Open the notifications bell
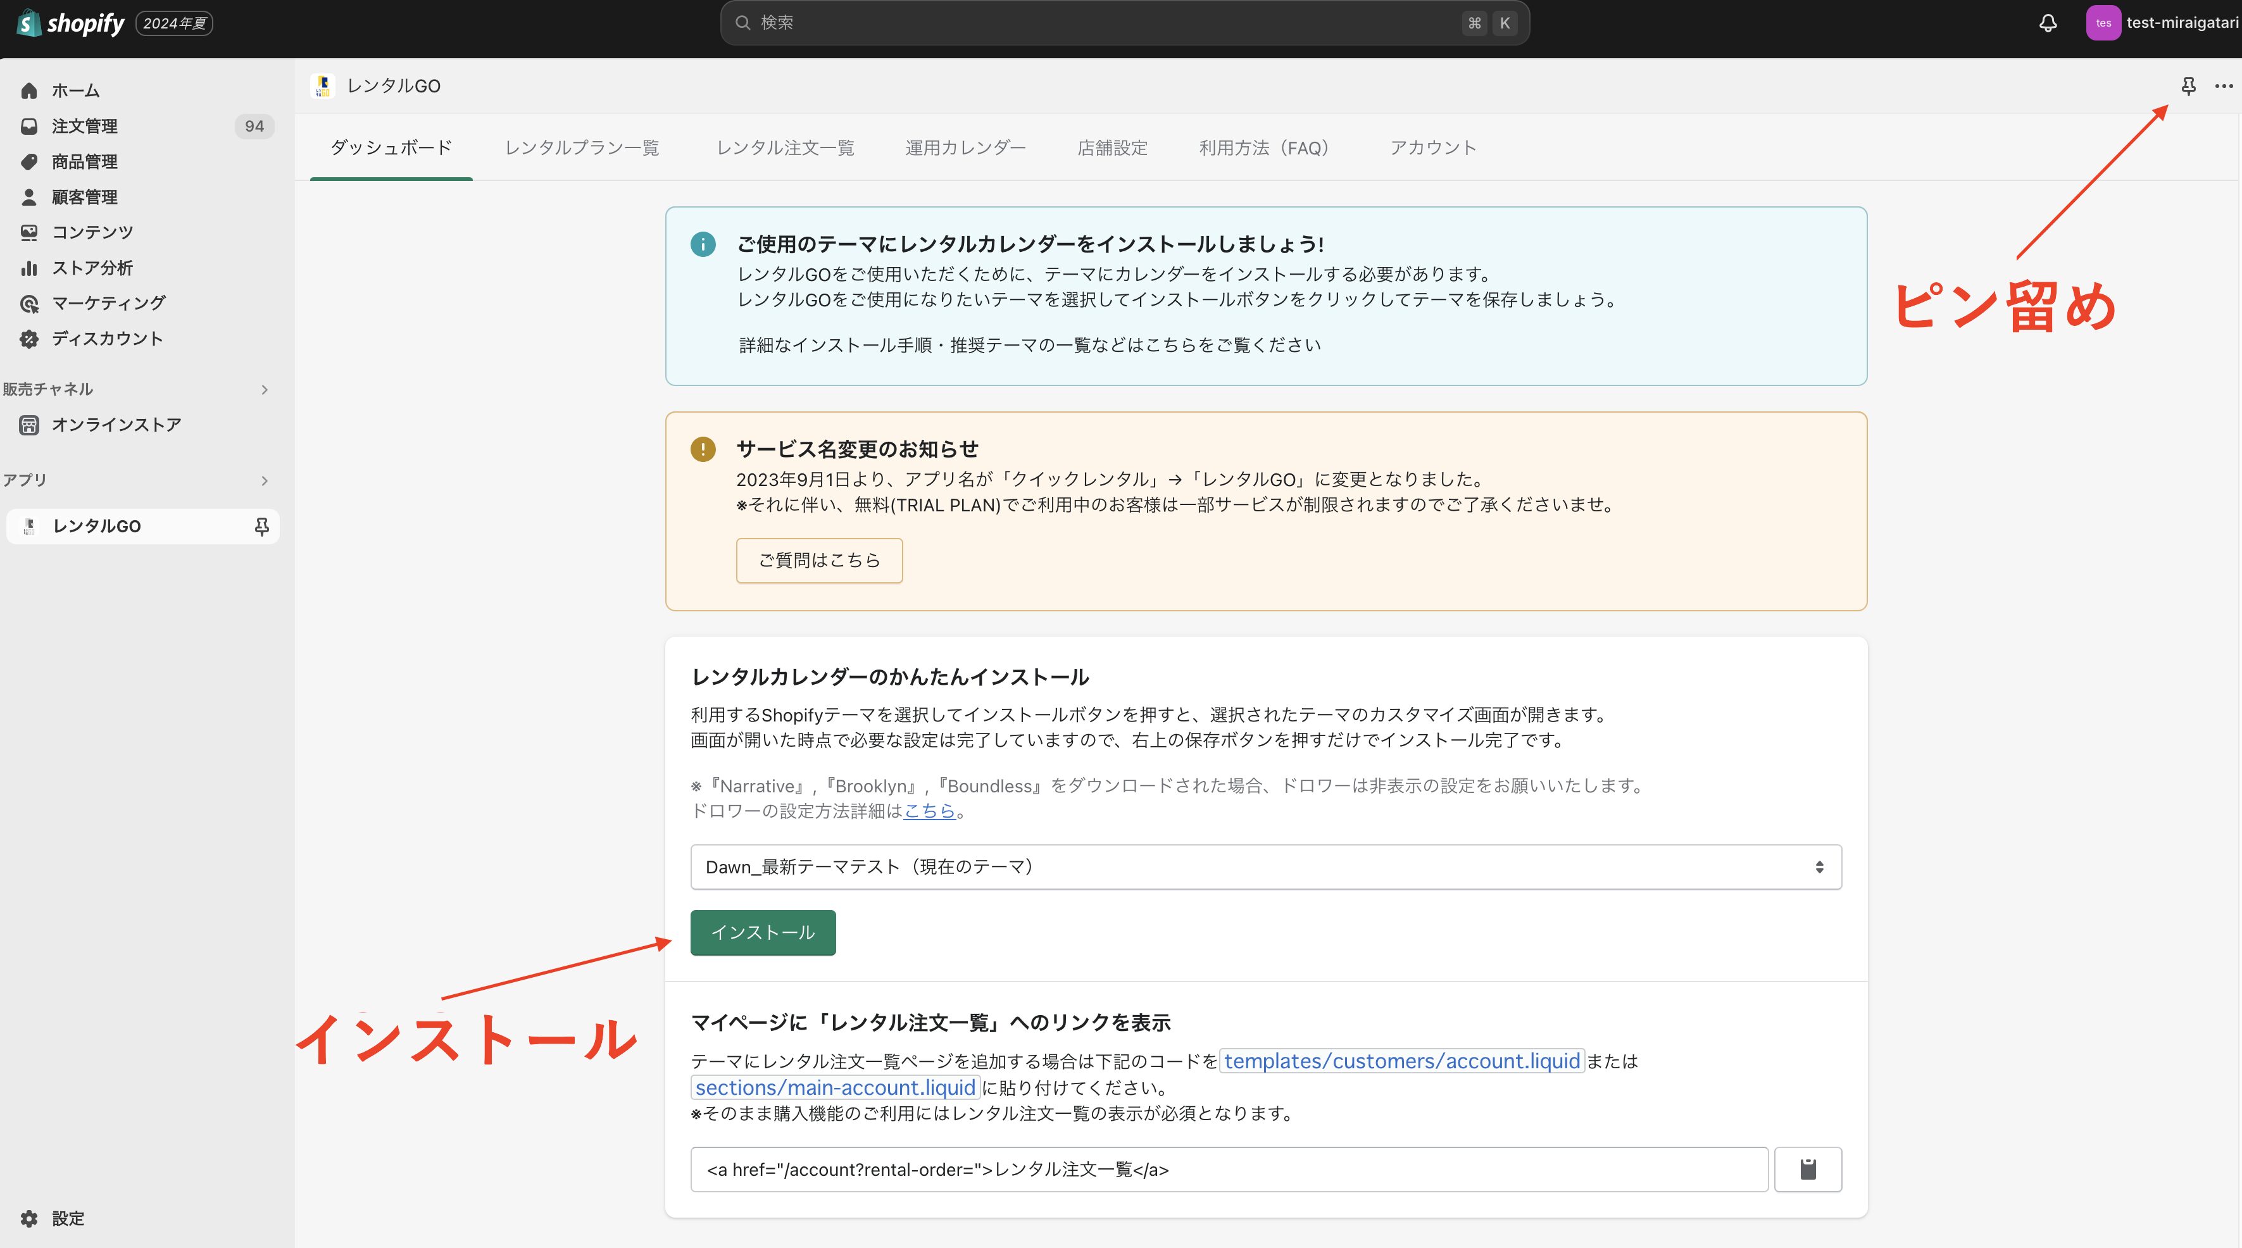Image resolution: width=2242 pixels, height=1248 pixels. point(2047,23)
